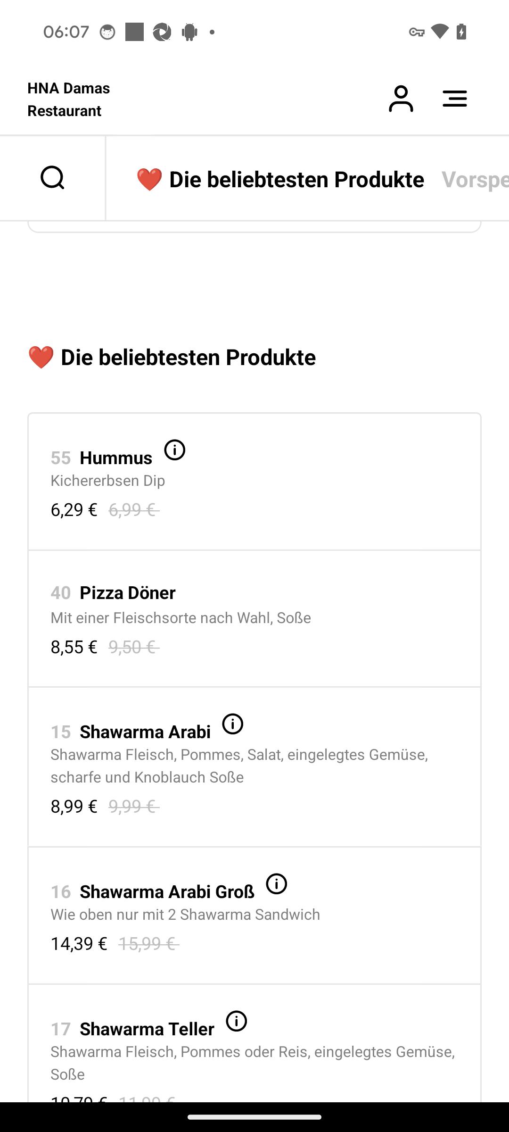Tap the Android debug status bar icon
Image resolution: width=509 pixels, height=1132 pixels.
pyautogui.click(x=189, y=32)
